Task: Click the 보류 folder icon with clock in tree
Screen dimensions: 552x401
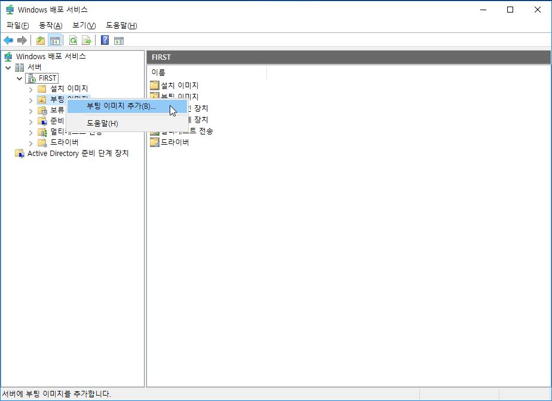Action: tap(42, 111)
